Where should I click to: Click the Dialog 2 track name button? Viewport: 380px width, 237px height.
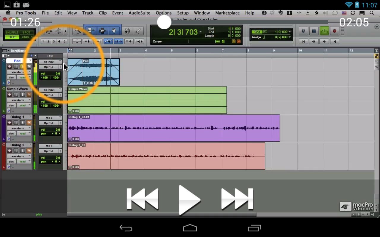click(18, 145)
